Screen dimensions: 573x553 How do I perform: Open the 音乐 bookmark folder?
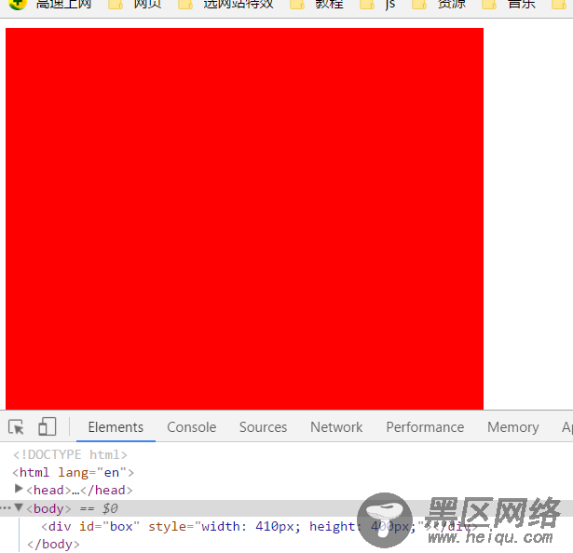509,5
